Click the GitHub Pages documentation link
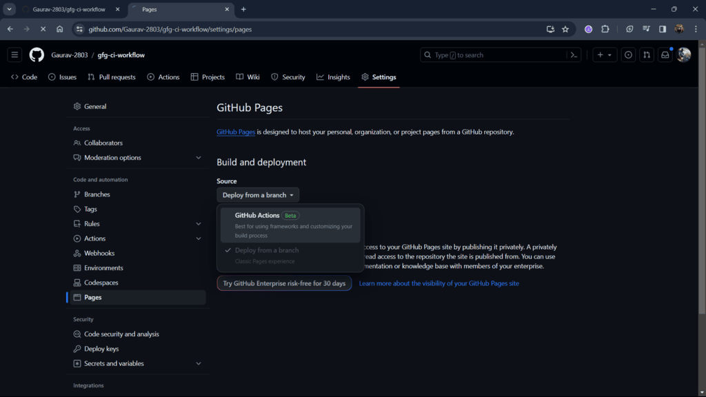The width and height of the screenshot is (706, 397). point(236,132)
